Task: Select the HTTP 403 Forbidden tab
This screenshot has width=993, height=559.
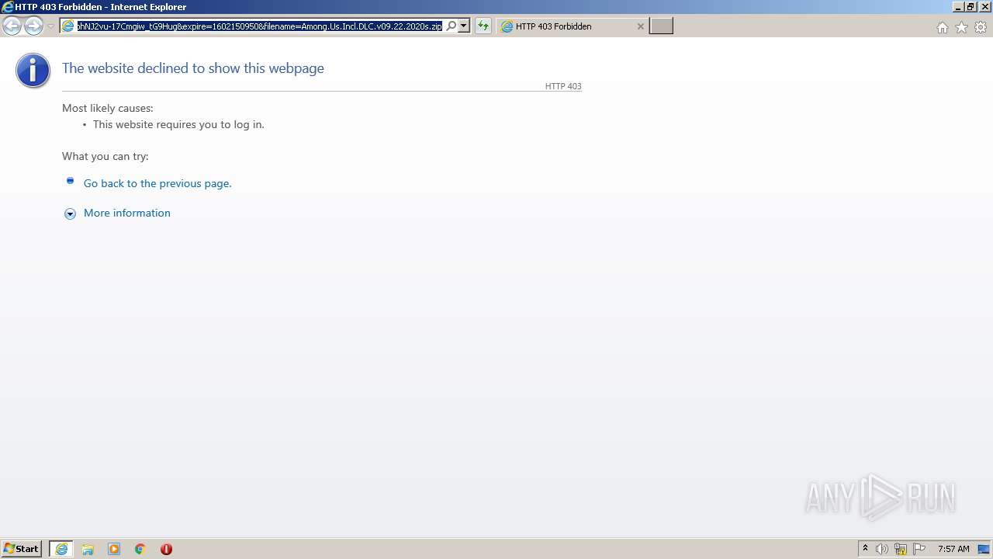Action: tap(572, 26)
